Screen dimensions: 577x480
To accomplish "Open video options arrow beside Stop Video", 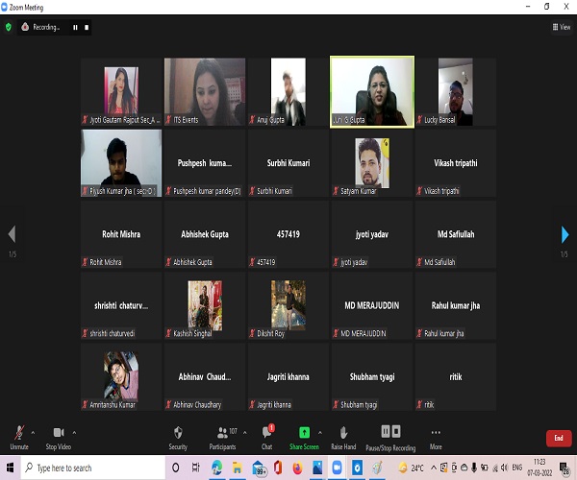I will click(74, 433).
